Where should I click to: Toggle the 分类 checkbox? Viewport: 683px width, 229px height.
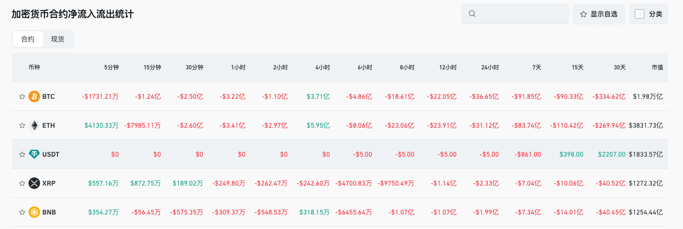(640, 14)
